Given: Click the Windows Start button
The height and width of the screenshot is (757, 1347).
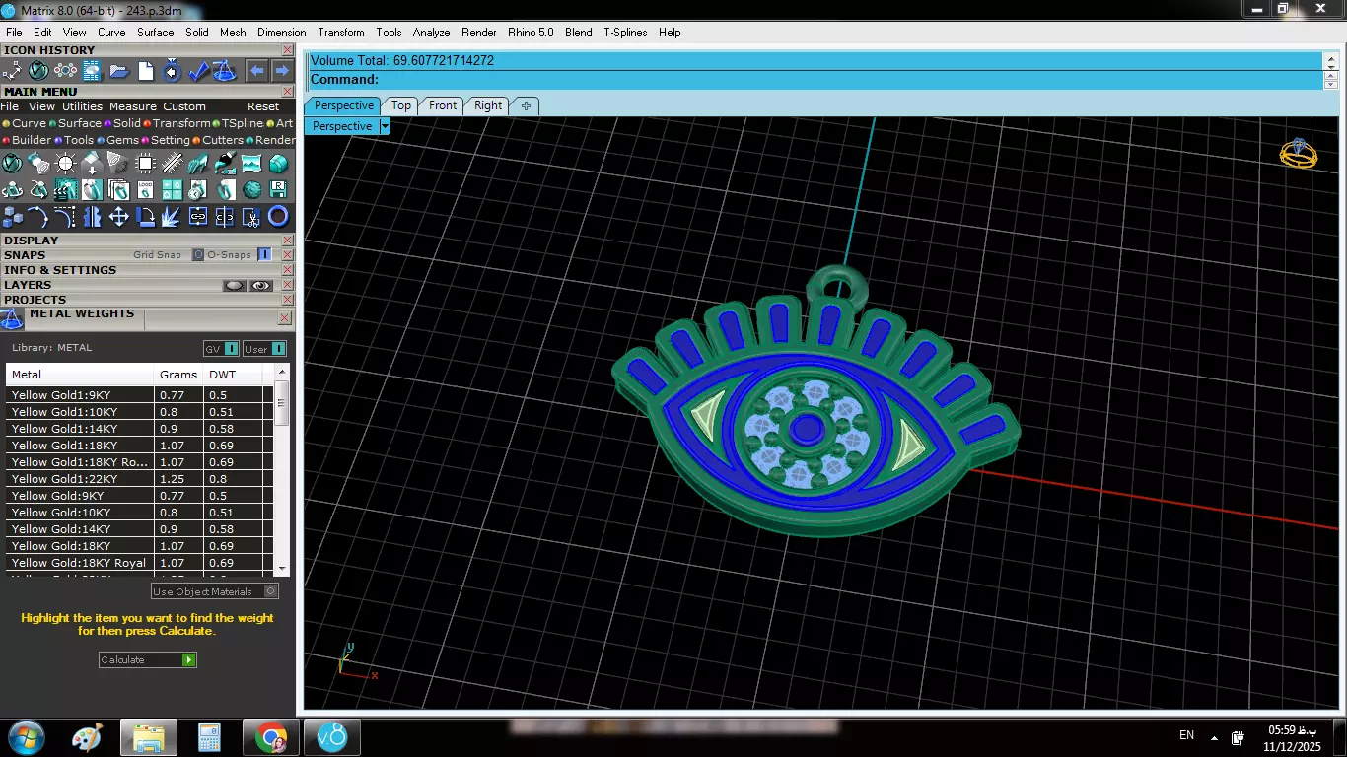Looking at the screenshot, I should pyautogui.click(x=27, y=737).
